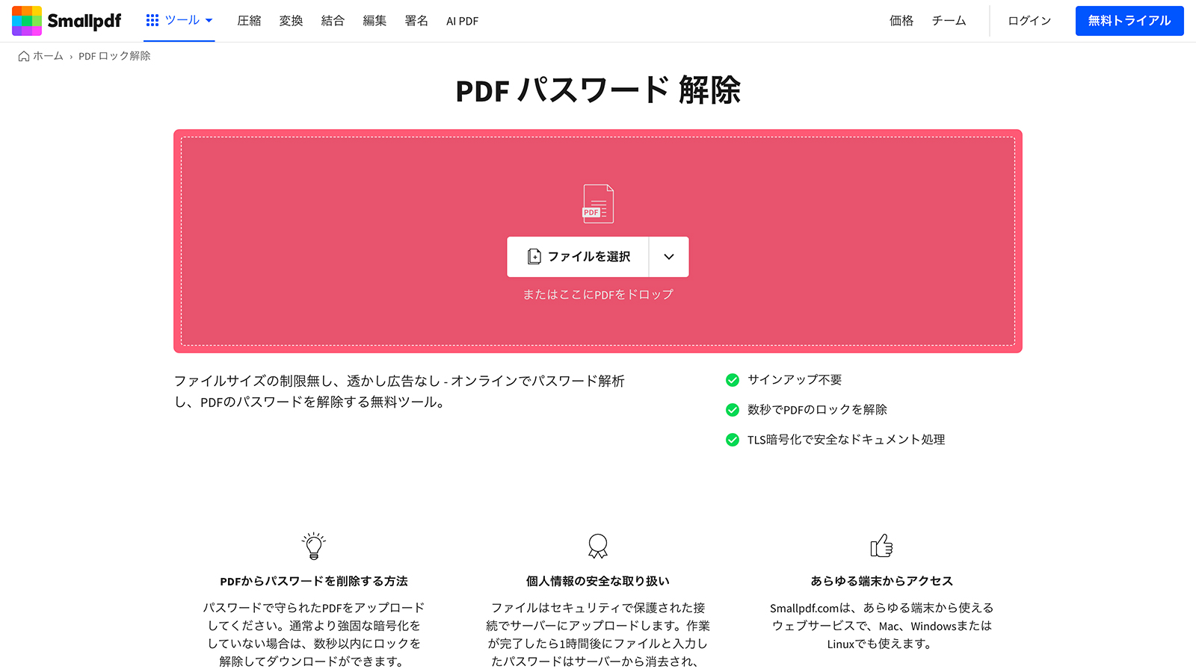Screen dimensions: 1196x672
Task: Open the AI PDF menu item
Action: 462,21
